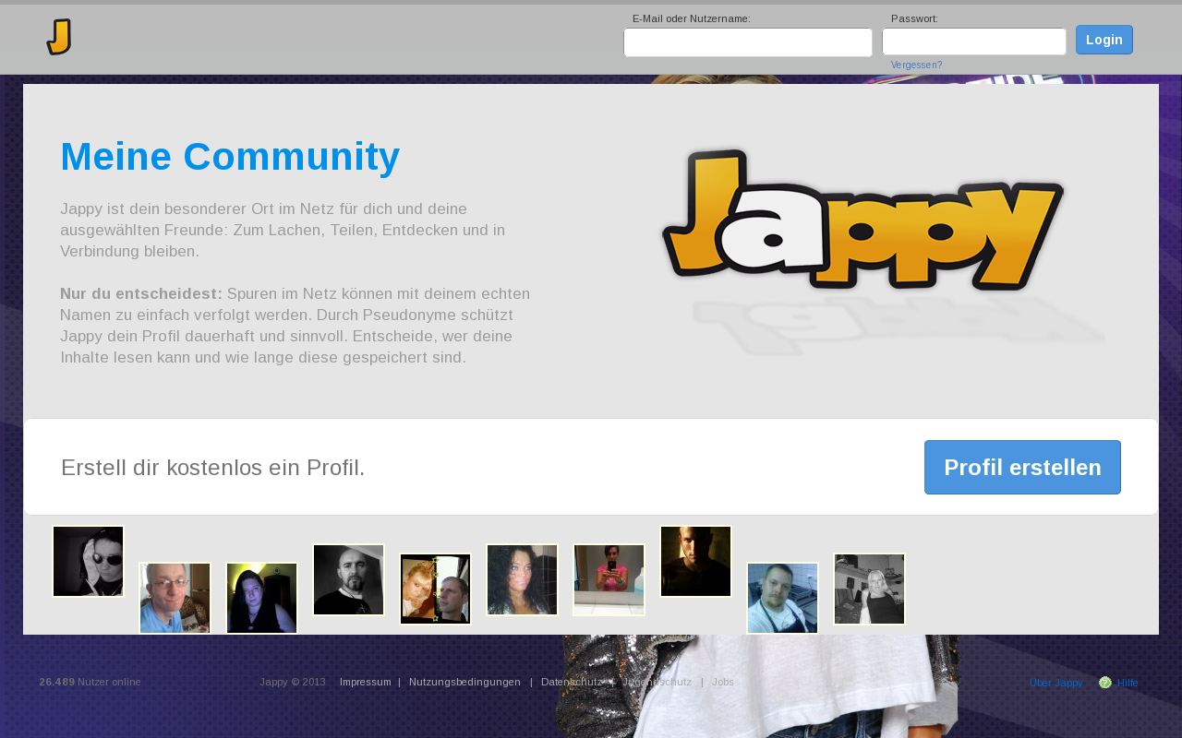The width and height of the screenshot is (1182, 738).
Task: Open profile photo of person with sunglasses
Action: click(89, 562)
